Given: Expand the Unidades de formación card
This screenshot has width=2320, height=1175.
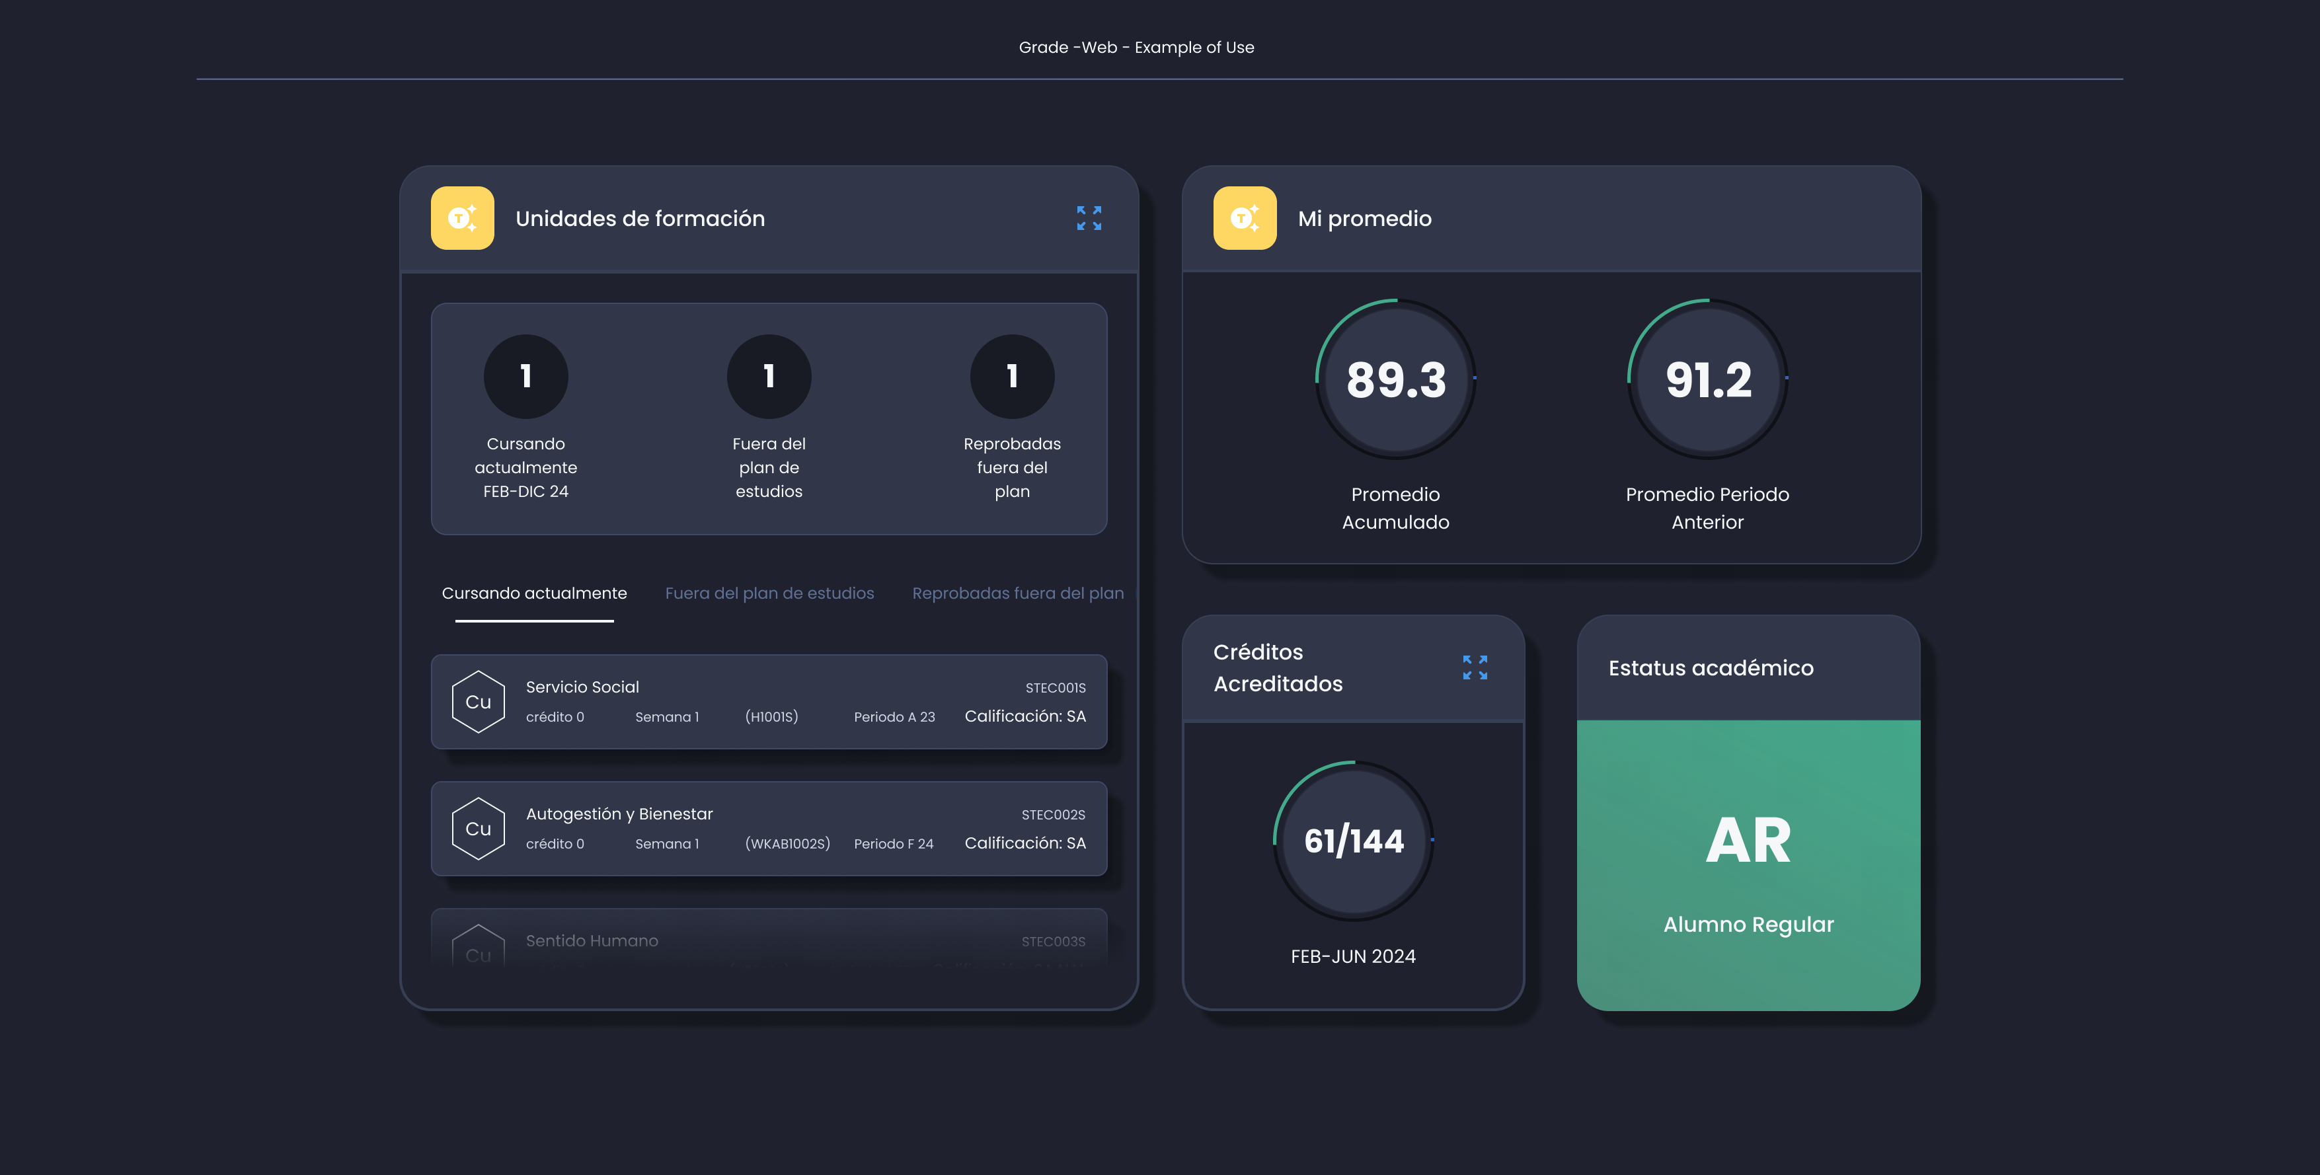Looking at the screenshot, I should coord(1089,218).
